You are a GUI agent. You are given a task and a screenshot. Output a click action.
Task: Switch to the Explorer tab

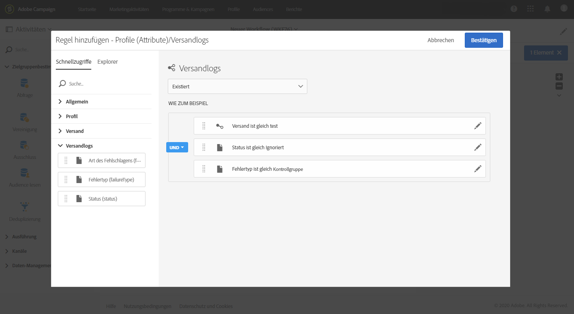coord(108,62)
